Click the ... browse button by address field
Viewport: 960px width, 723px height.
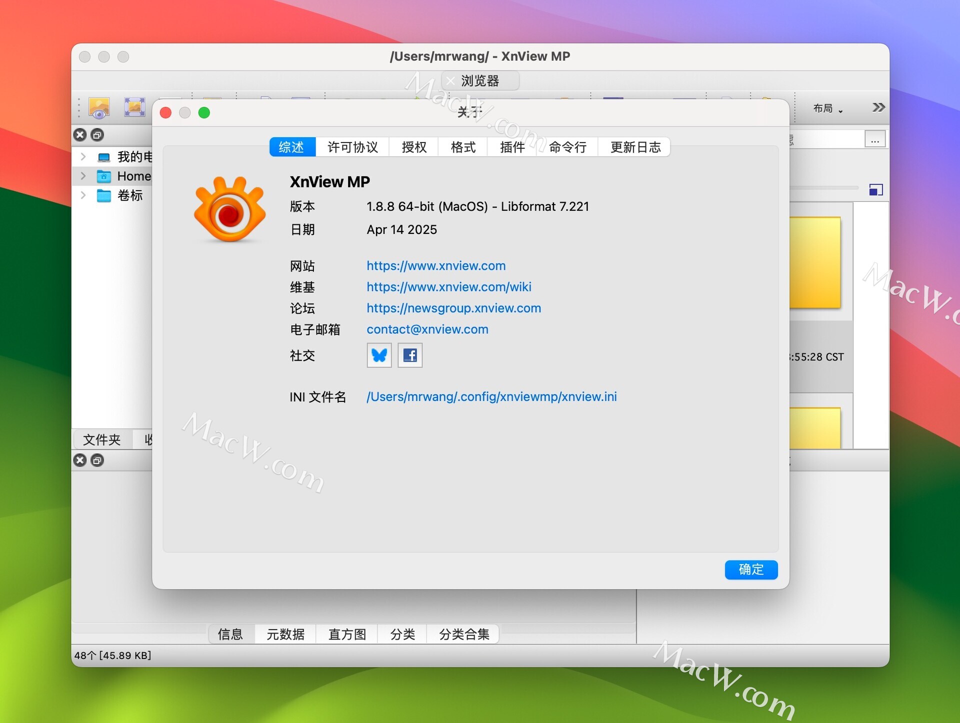(875, 139)
